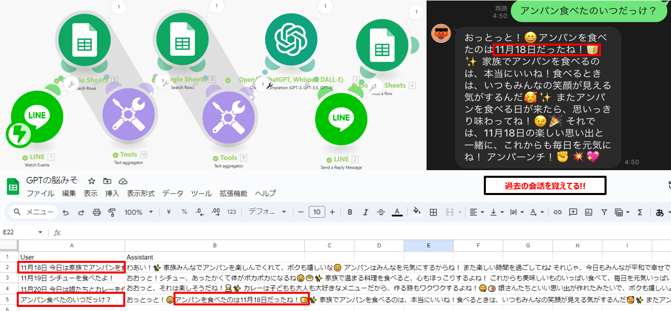Format as percent with the % button
This screenshot has height=311, width=671.
click(x=184, y=212)
